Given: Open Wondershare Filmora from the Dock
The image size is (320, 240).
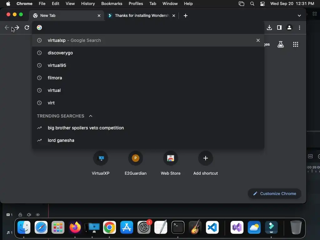Looking at the screenshot, I should point(271,227).
